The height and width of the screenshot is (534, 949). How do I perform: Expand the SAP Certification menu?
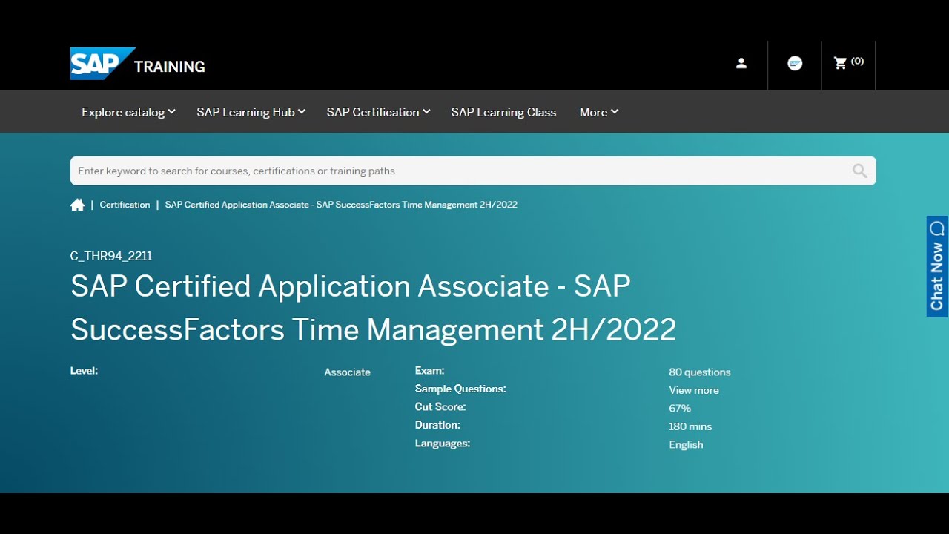[378, 112]
